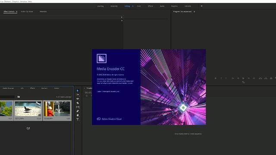Screen dimensions: 276x155
Task: Select the Effect Controls tab
Action: coord(9,12)
